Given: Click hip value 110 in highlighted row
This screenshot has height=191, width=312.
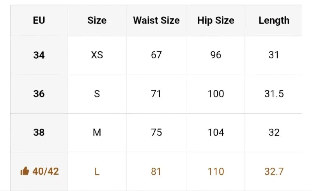Looking at the screenshot, I should [216, 171].
